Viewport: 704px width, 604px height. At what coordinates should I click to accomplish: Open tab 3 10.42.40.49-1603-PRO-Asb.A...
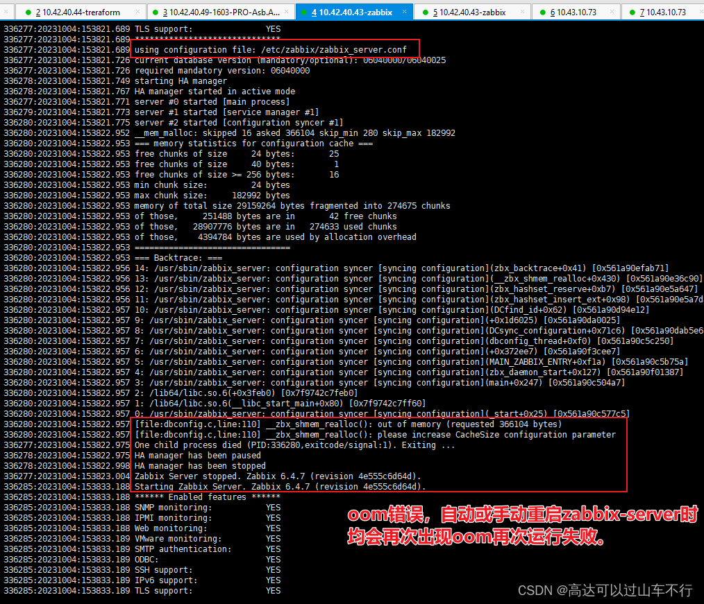221,12
